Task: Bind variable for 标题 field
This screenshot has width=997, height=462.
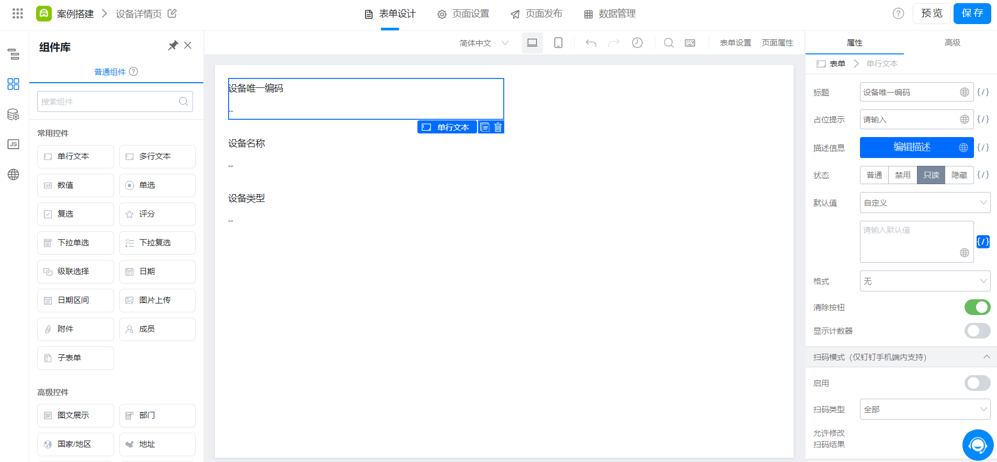Action: click(x=983, y=92)
